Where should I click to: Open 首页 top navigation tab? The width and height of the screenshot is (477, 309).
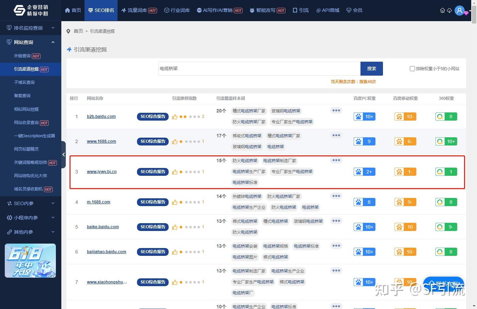[x=73, y=10]
